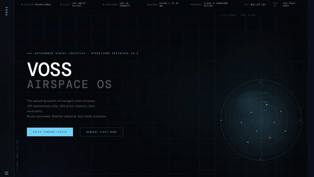
Task: Click the LIVE RADAR – ZONE ALPHA label
Action: 238,15
